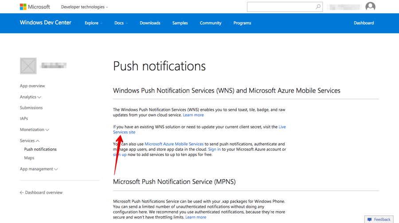Open the Developer technologies dropdown
The image size is (399, 223).
tap(84, 7)
